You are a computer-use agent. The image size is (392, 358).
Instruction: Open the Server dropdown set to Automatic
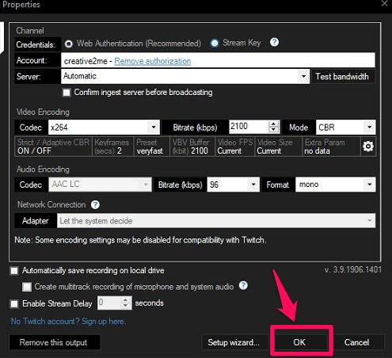(185, 77)
